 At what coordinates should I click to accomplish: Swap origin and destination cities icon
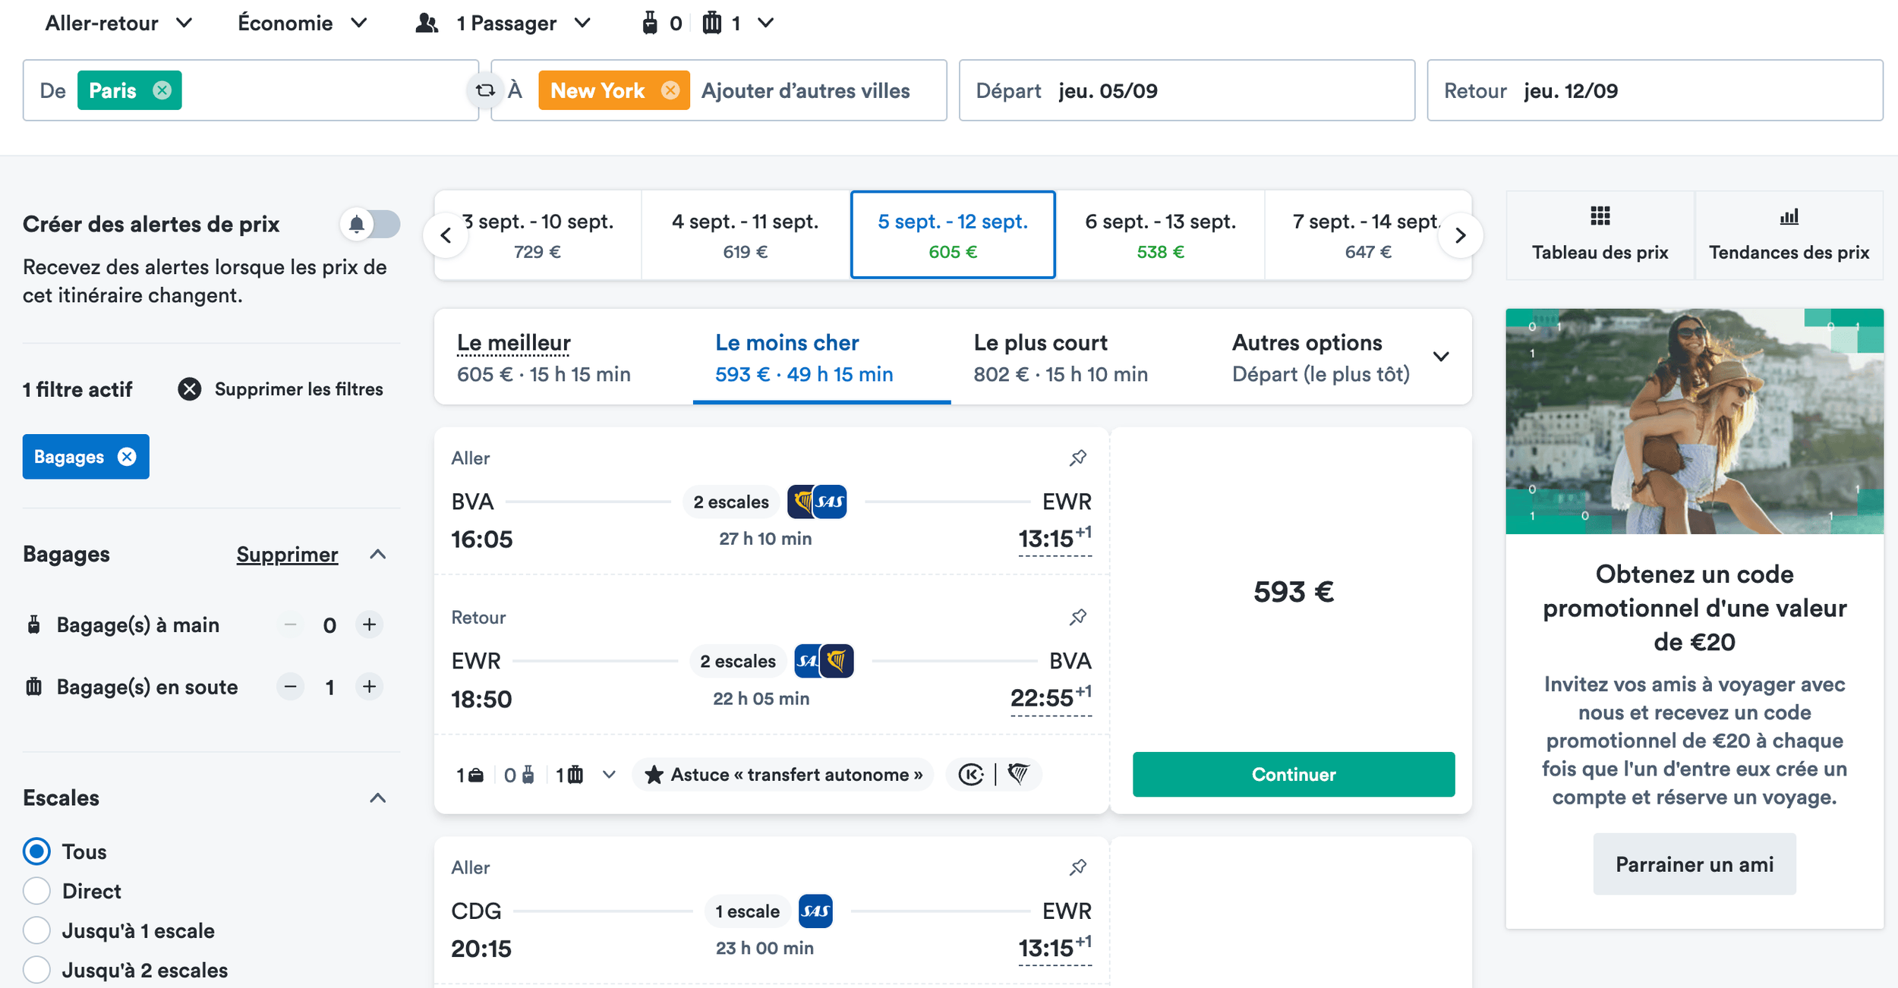pyautogui.click(x=485, y=91)
